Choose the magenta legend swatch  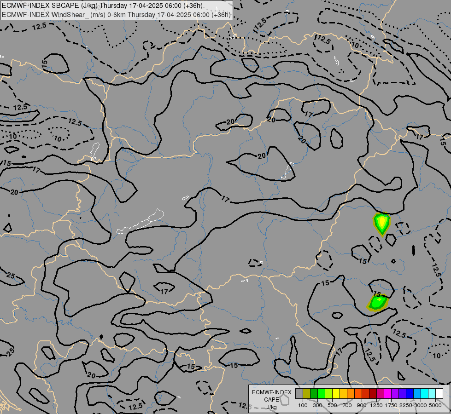388,393
